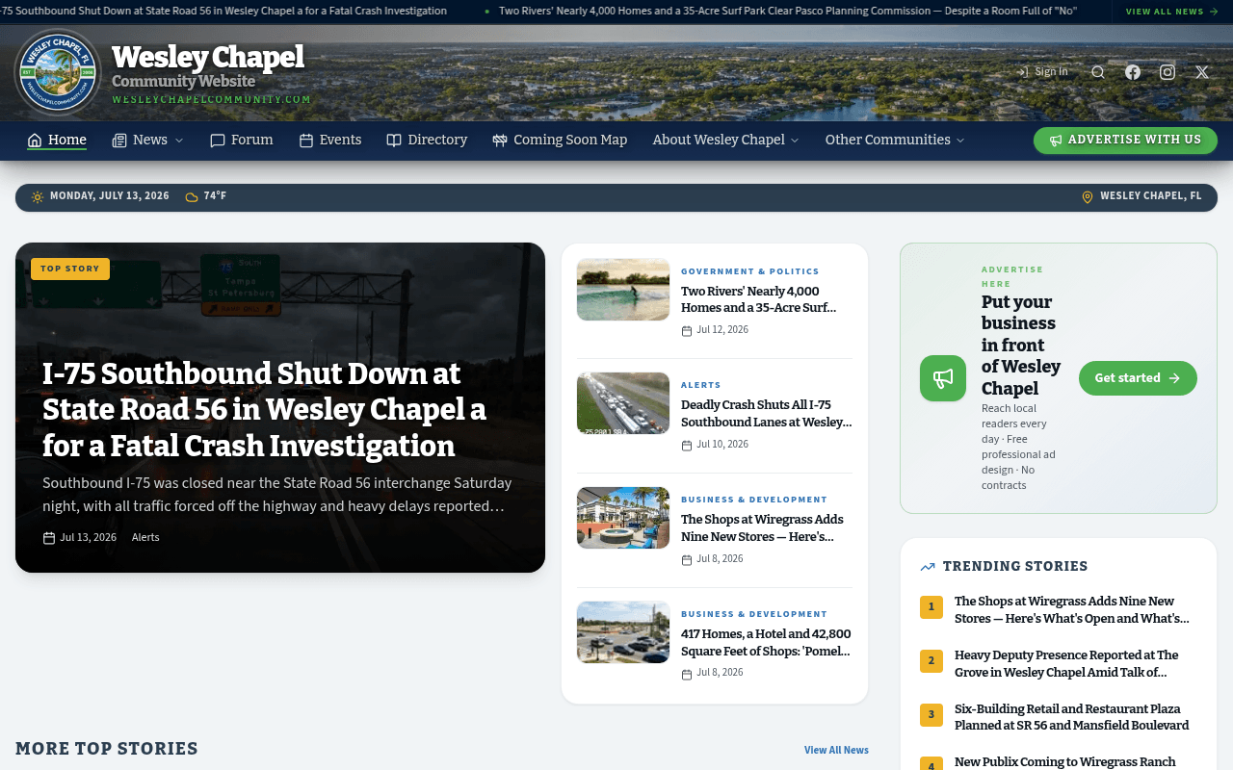Click the Get started button
This screenshot has height=770, width=1233.
coord(1138,378)
